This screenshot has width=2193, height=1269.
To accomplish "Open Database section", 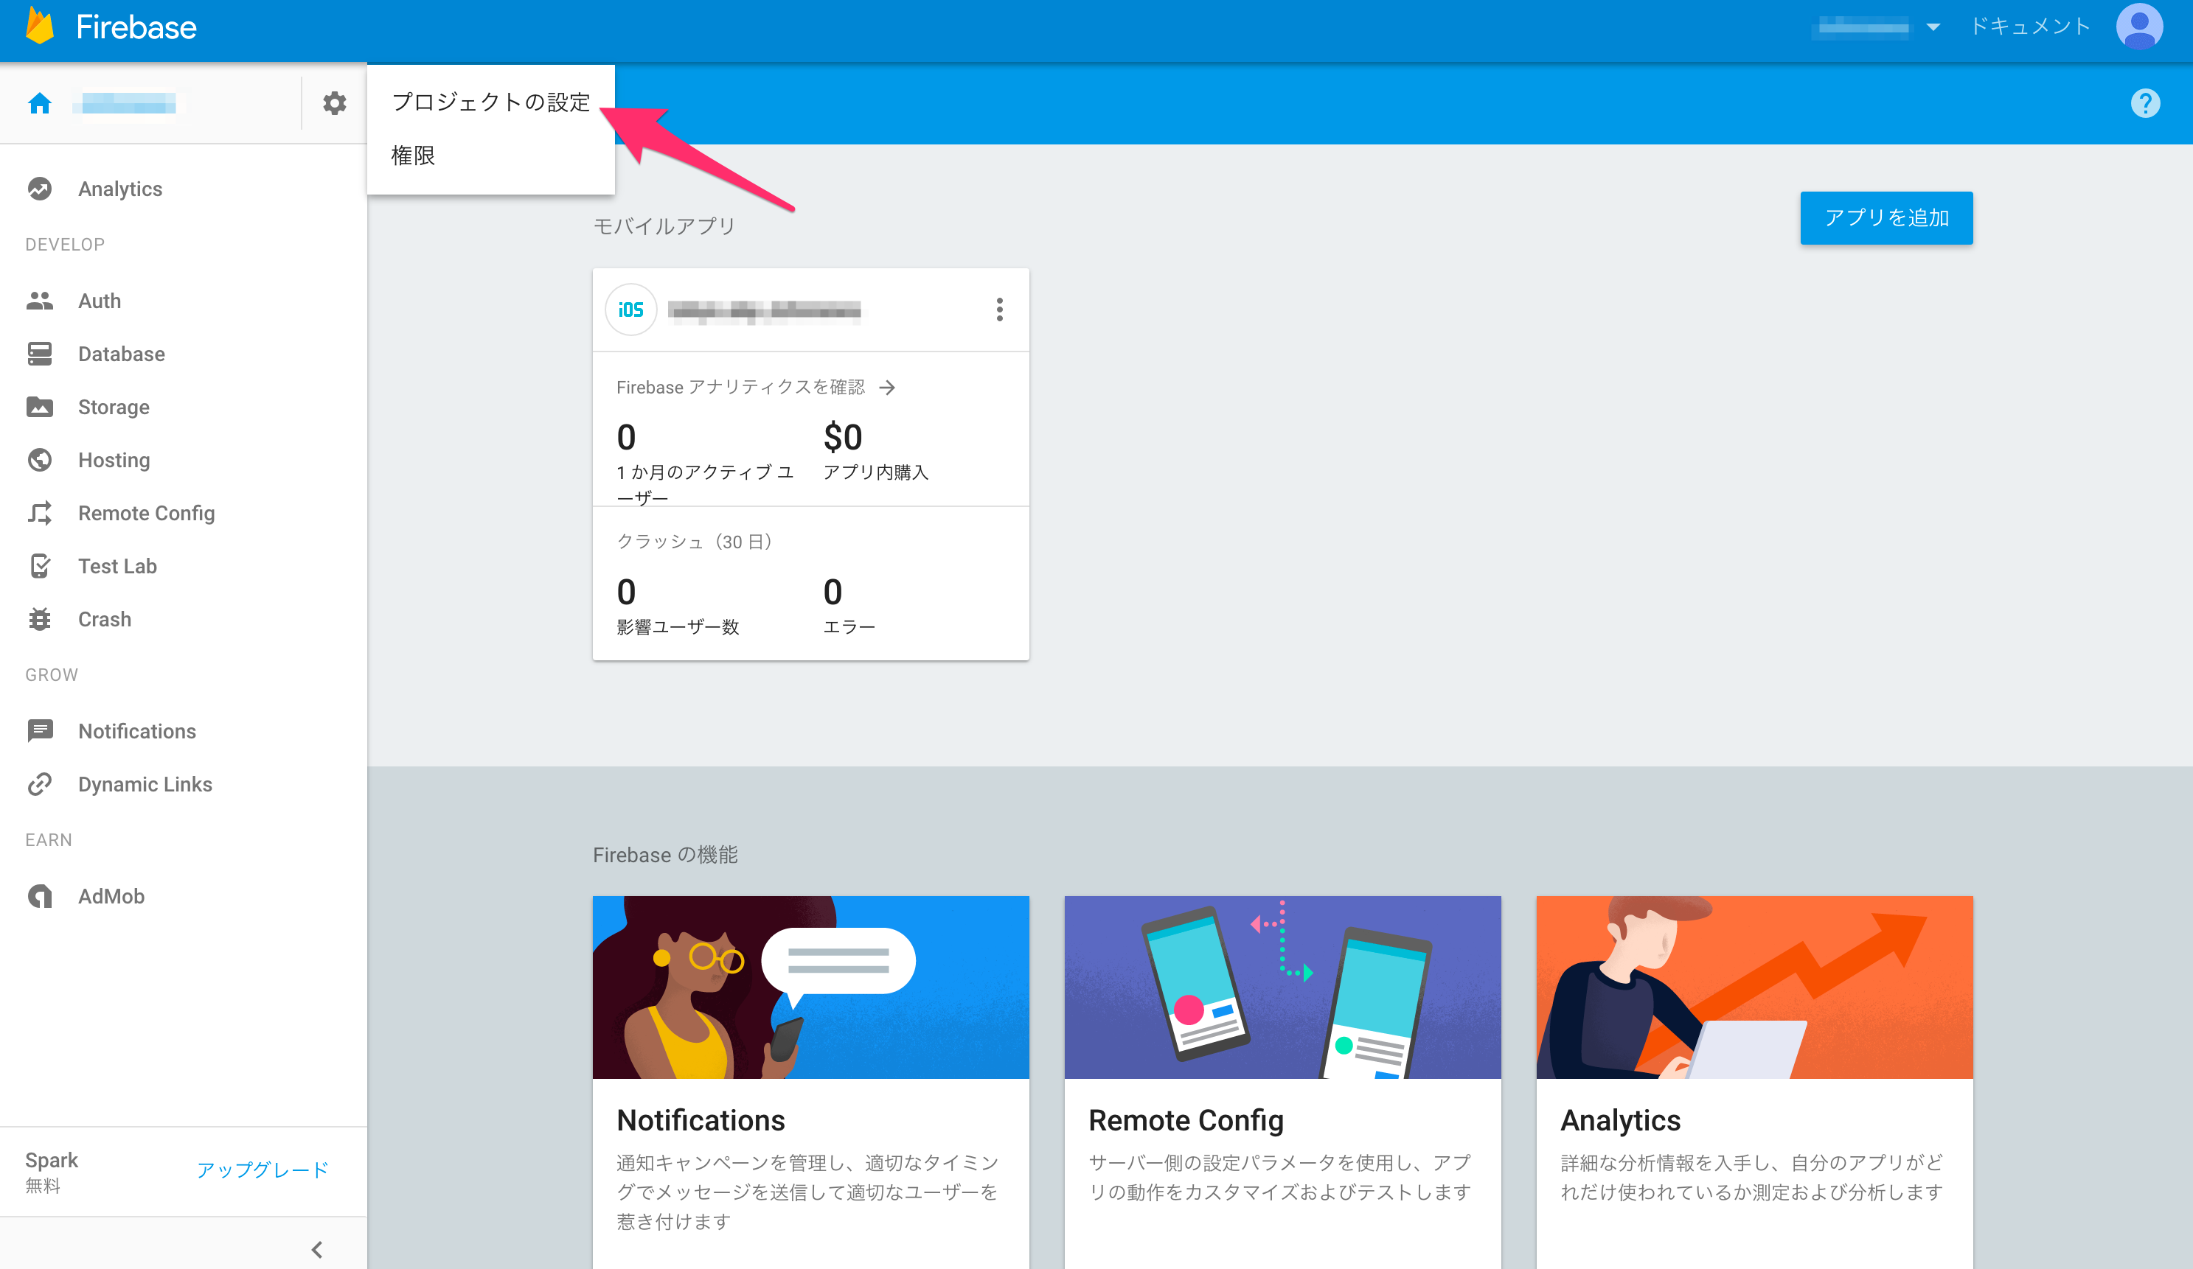I will 122,354.
